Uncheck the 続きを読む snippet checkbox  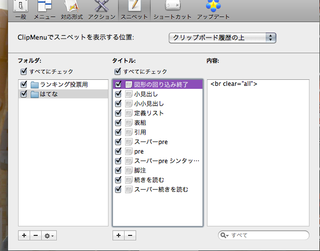118,180
